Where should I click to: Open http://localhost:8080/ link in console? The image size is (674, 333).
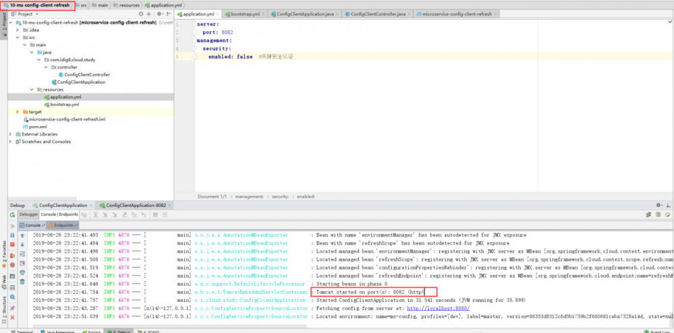pyautogui.click(x=439, y=309)
